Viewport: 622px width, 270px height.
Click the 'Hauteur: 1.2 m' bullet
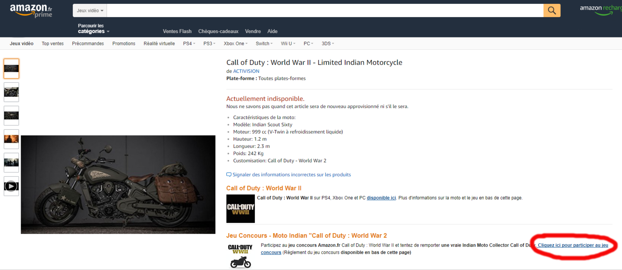click(x=250, y=139)
